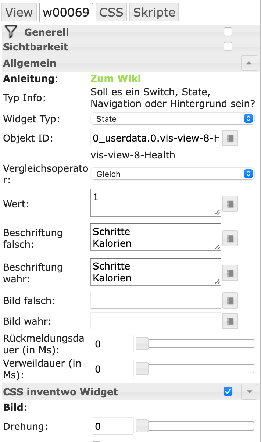Click into the Objekt ID text field
This screenshot has width=261, height=442.
click(156, 138)
